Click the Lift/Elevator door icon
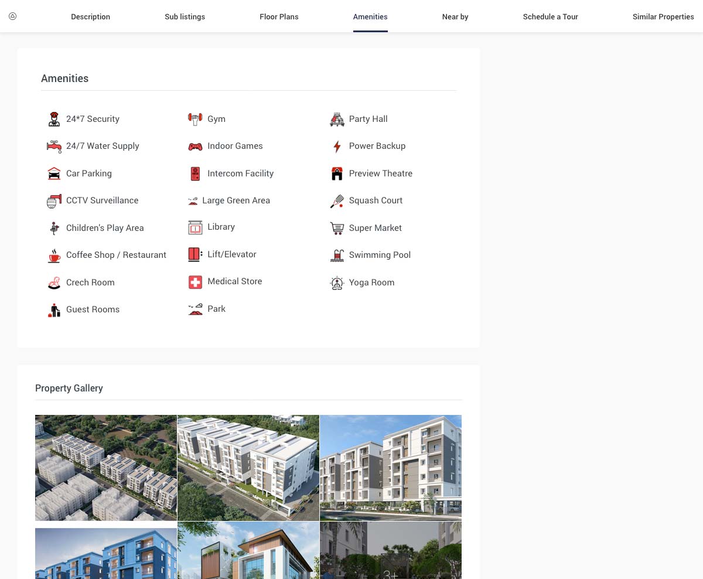The image size is (703, 579). (x=195, y=254)
